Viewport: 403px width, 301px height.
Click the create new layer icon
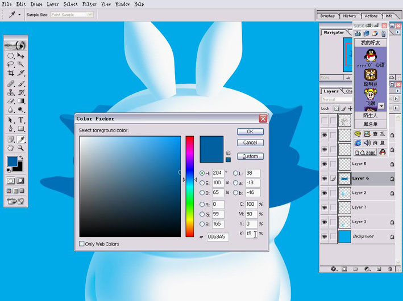[x=379, y=269]
